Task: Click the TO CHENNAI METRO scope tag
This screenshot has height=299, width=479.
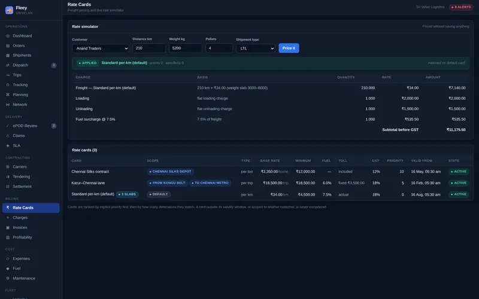Action: (x=210, y=183)
